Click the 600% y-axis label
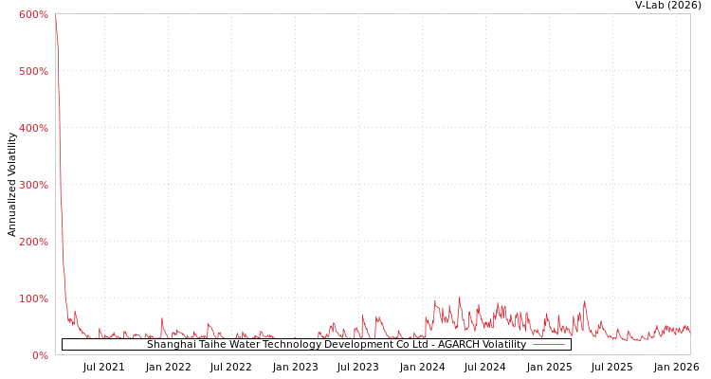Screen dimensions: 711x379 pyautogui.click(x=33, y=14)
